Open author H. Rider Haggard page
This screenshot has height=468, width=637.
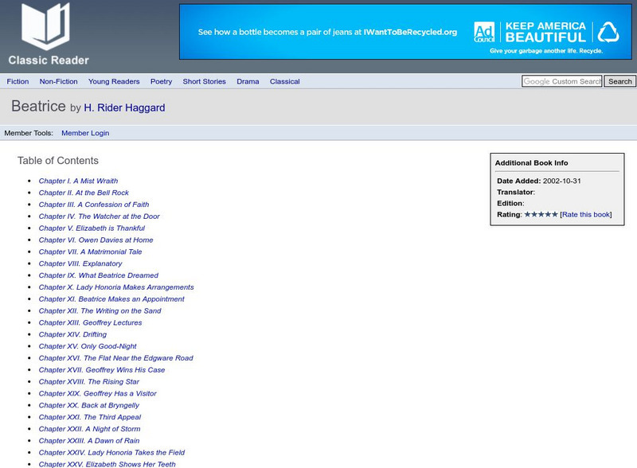tap(124, 107)
